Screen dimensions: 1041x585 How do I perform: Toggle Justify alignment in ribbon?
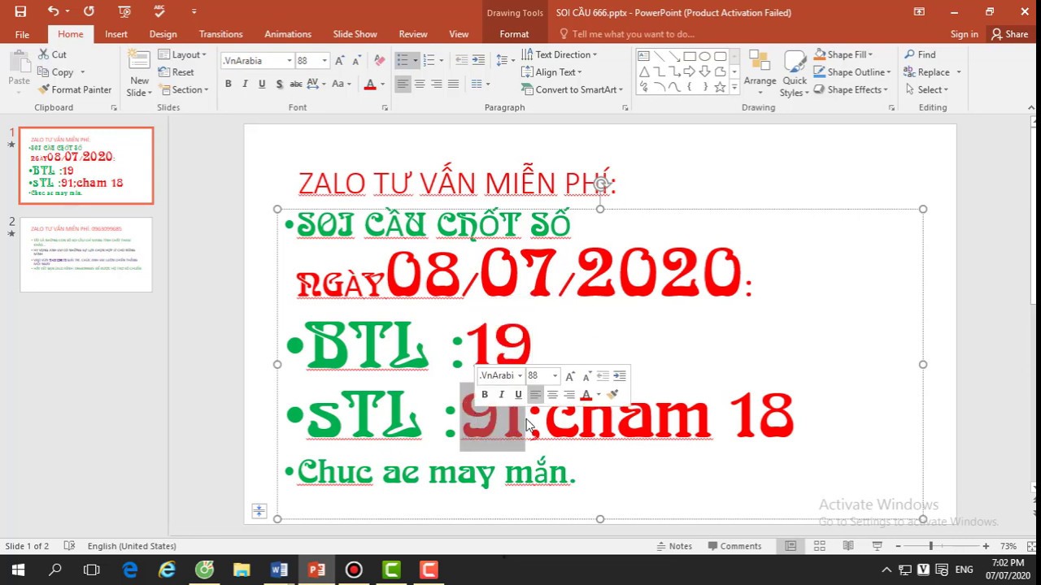tap(453, 84)
